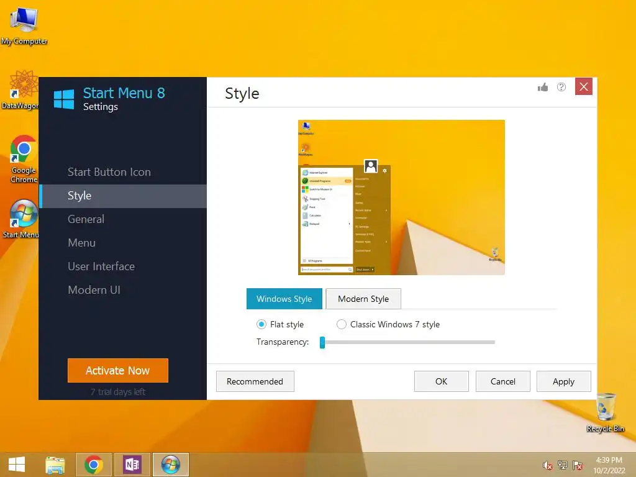Select the Flat style radio button
This screenshot has width=636, height=477.
pos(261,324)
